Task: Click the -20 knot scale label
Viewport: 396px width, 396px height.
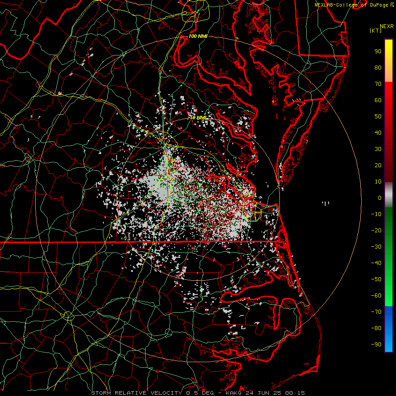Action: tap(376, 230)
